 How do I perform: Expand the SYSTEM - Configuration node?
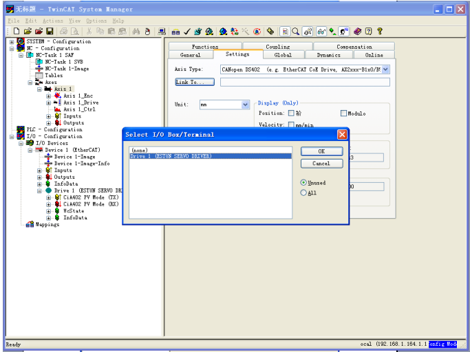(x=12, y=42)
